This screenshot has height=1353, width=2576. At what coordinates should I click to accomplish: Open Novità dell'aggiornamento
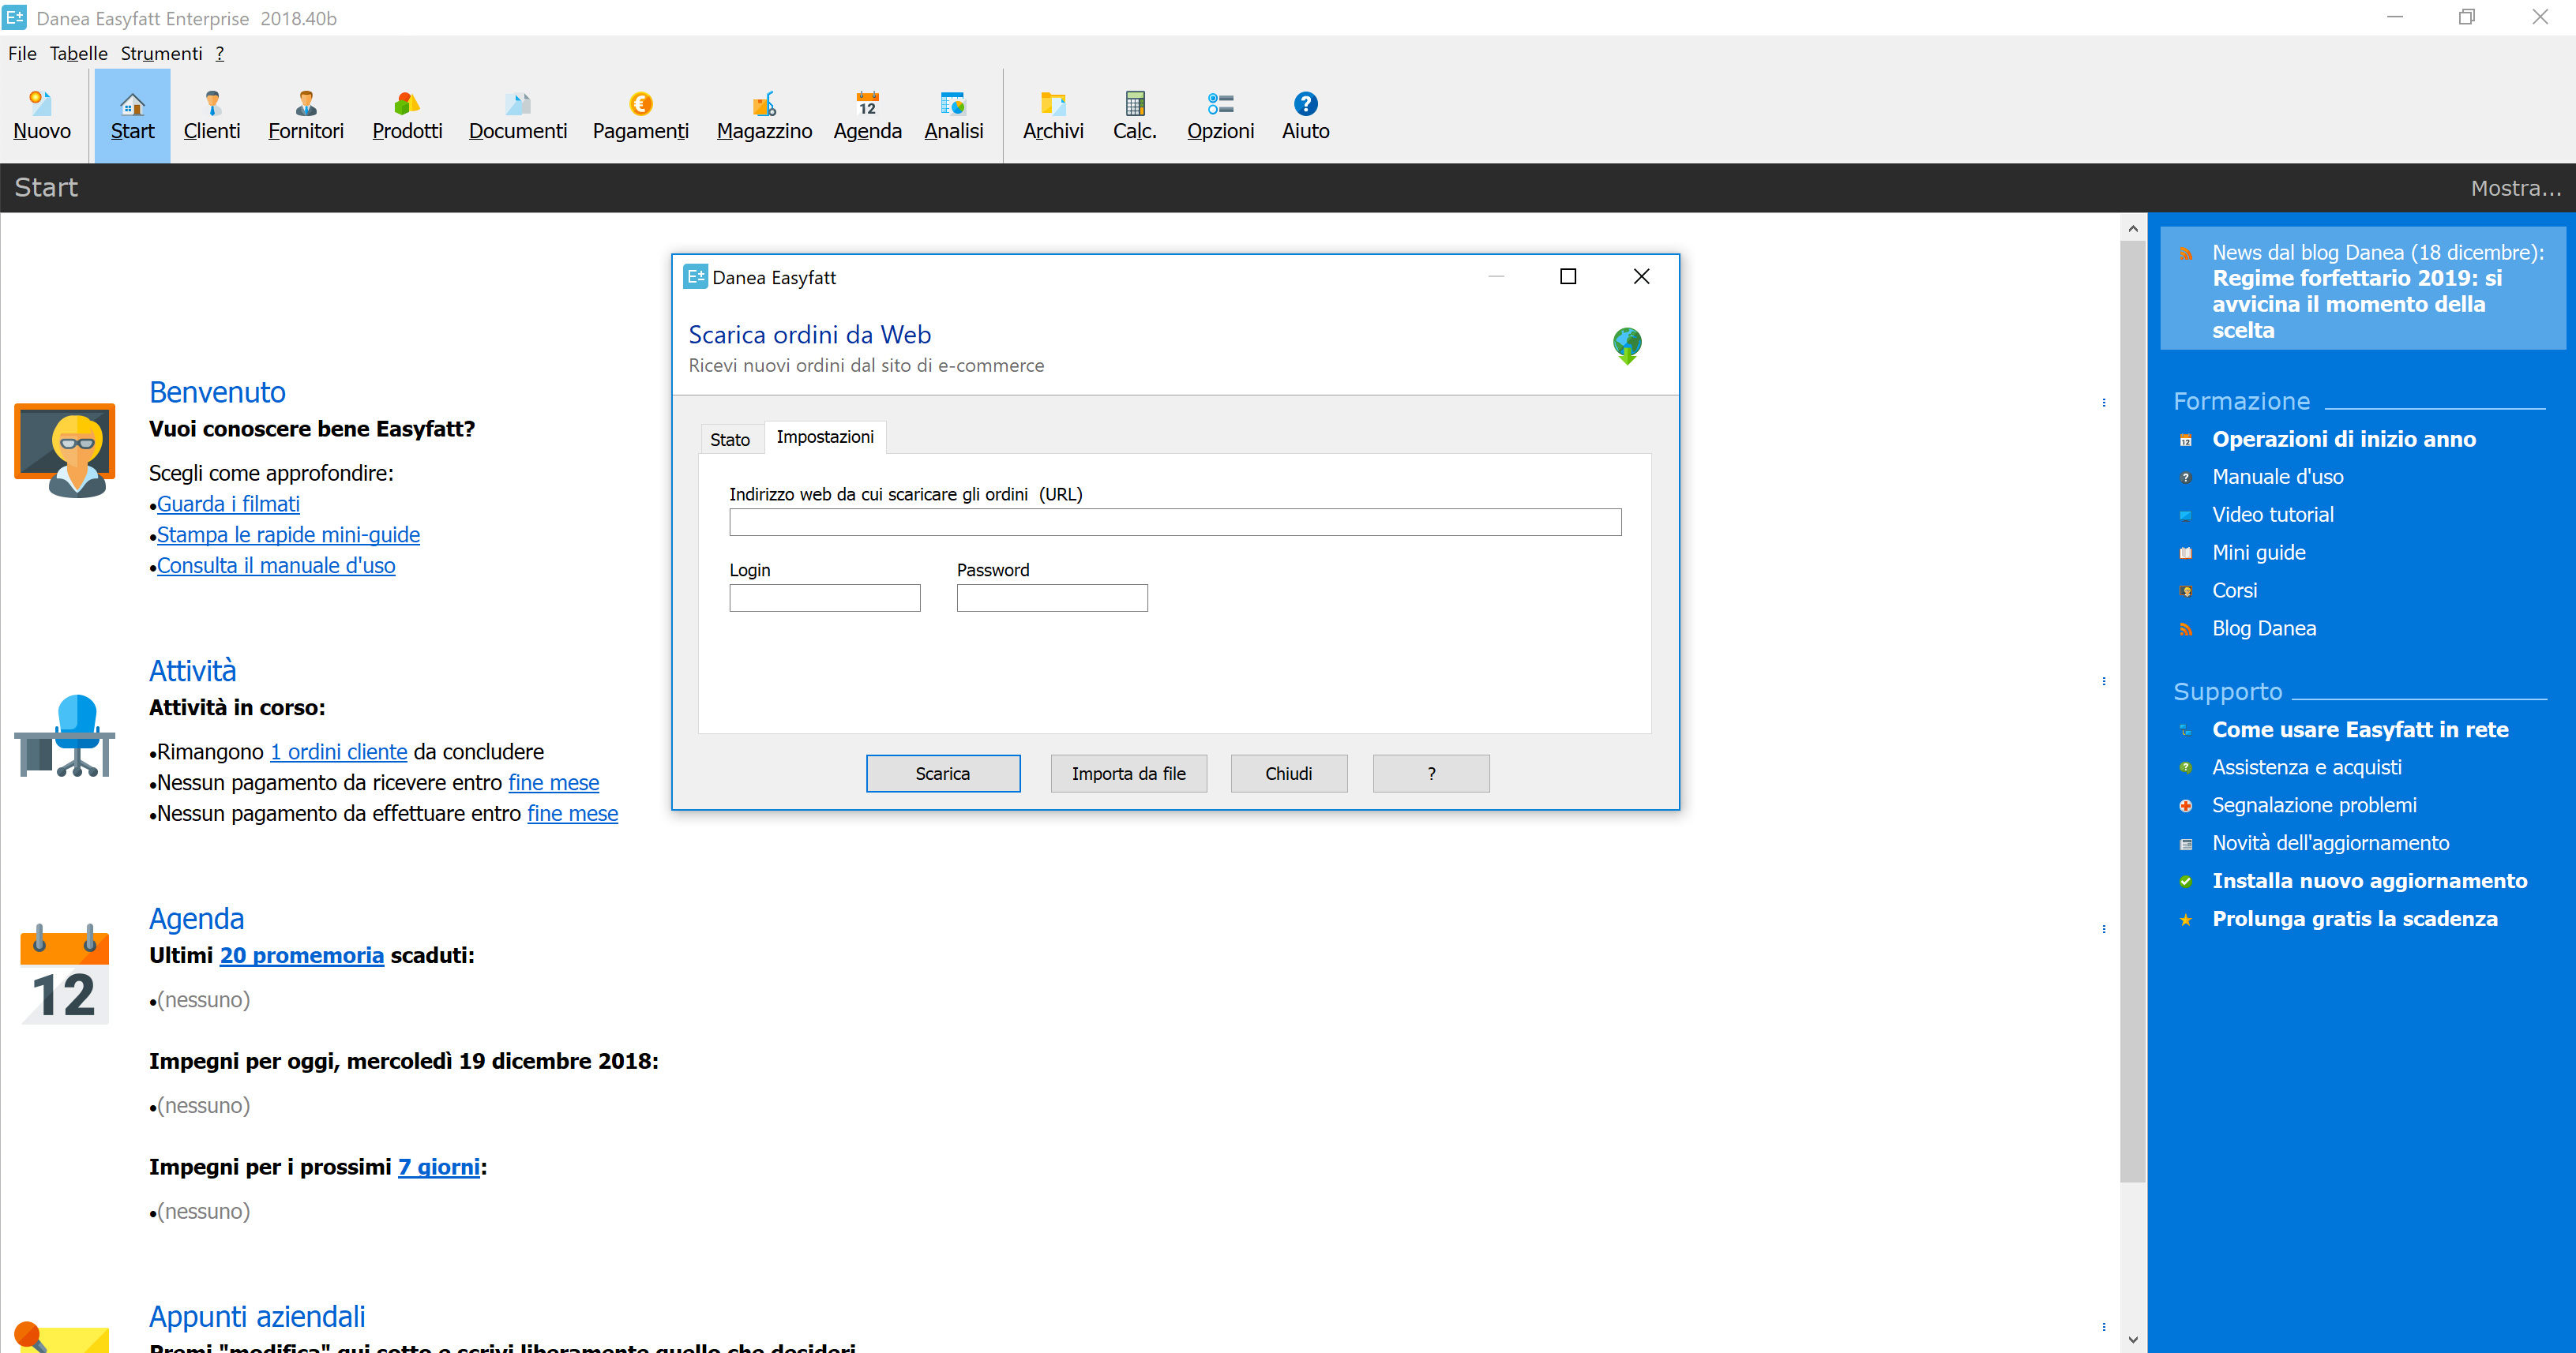point(2330,845)
